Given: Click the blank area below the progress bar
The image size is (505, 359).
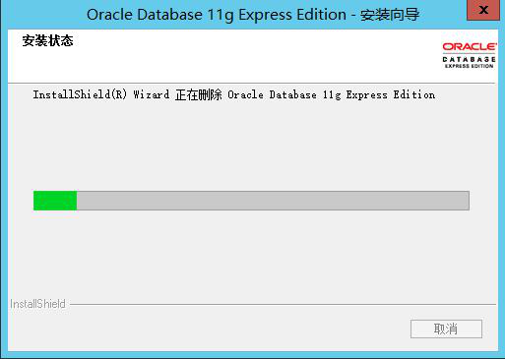Looking at the screenshot, I should (252, 254).
